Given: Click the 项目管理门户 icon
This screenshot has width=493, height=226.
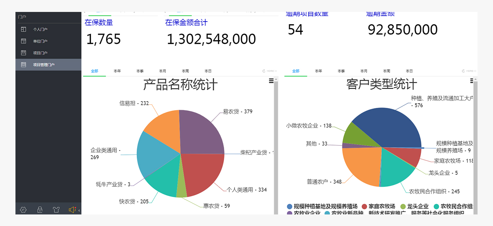Looking at the screenshot, I should tap(23, 65).
